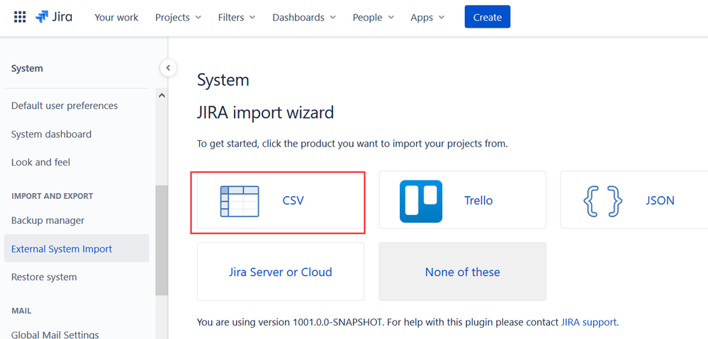
Task: Click the JIRA import wizard heading
Action: click(x=266, y=113)
